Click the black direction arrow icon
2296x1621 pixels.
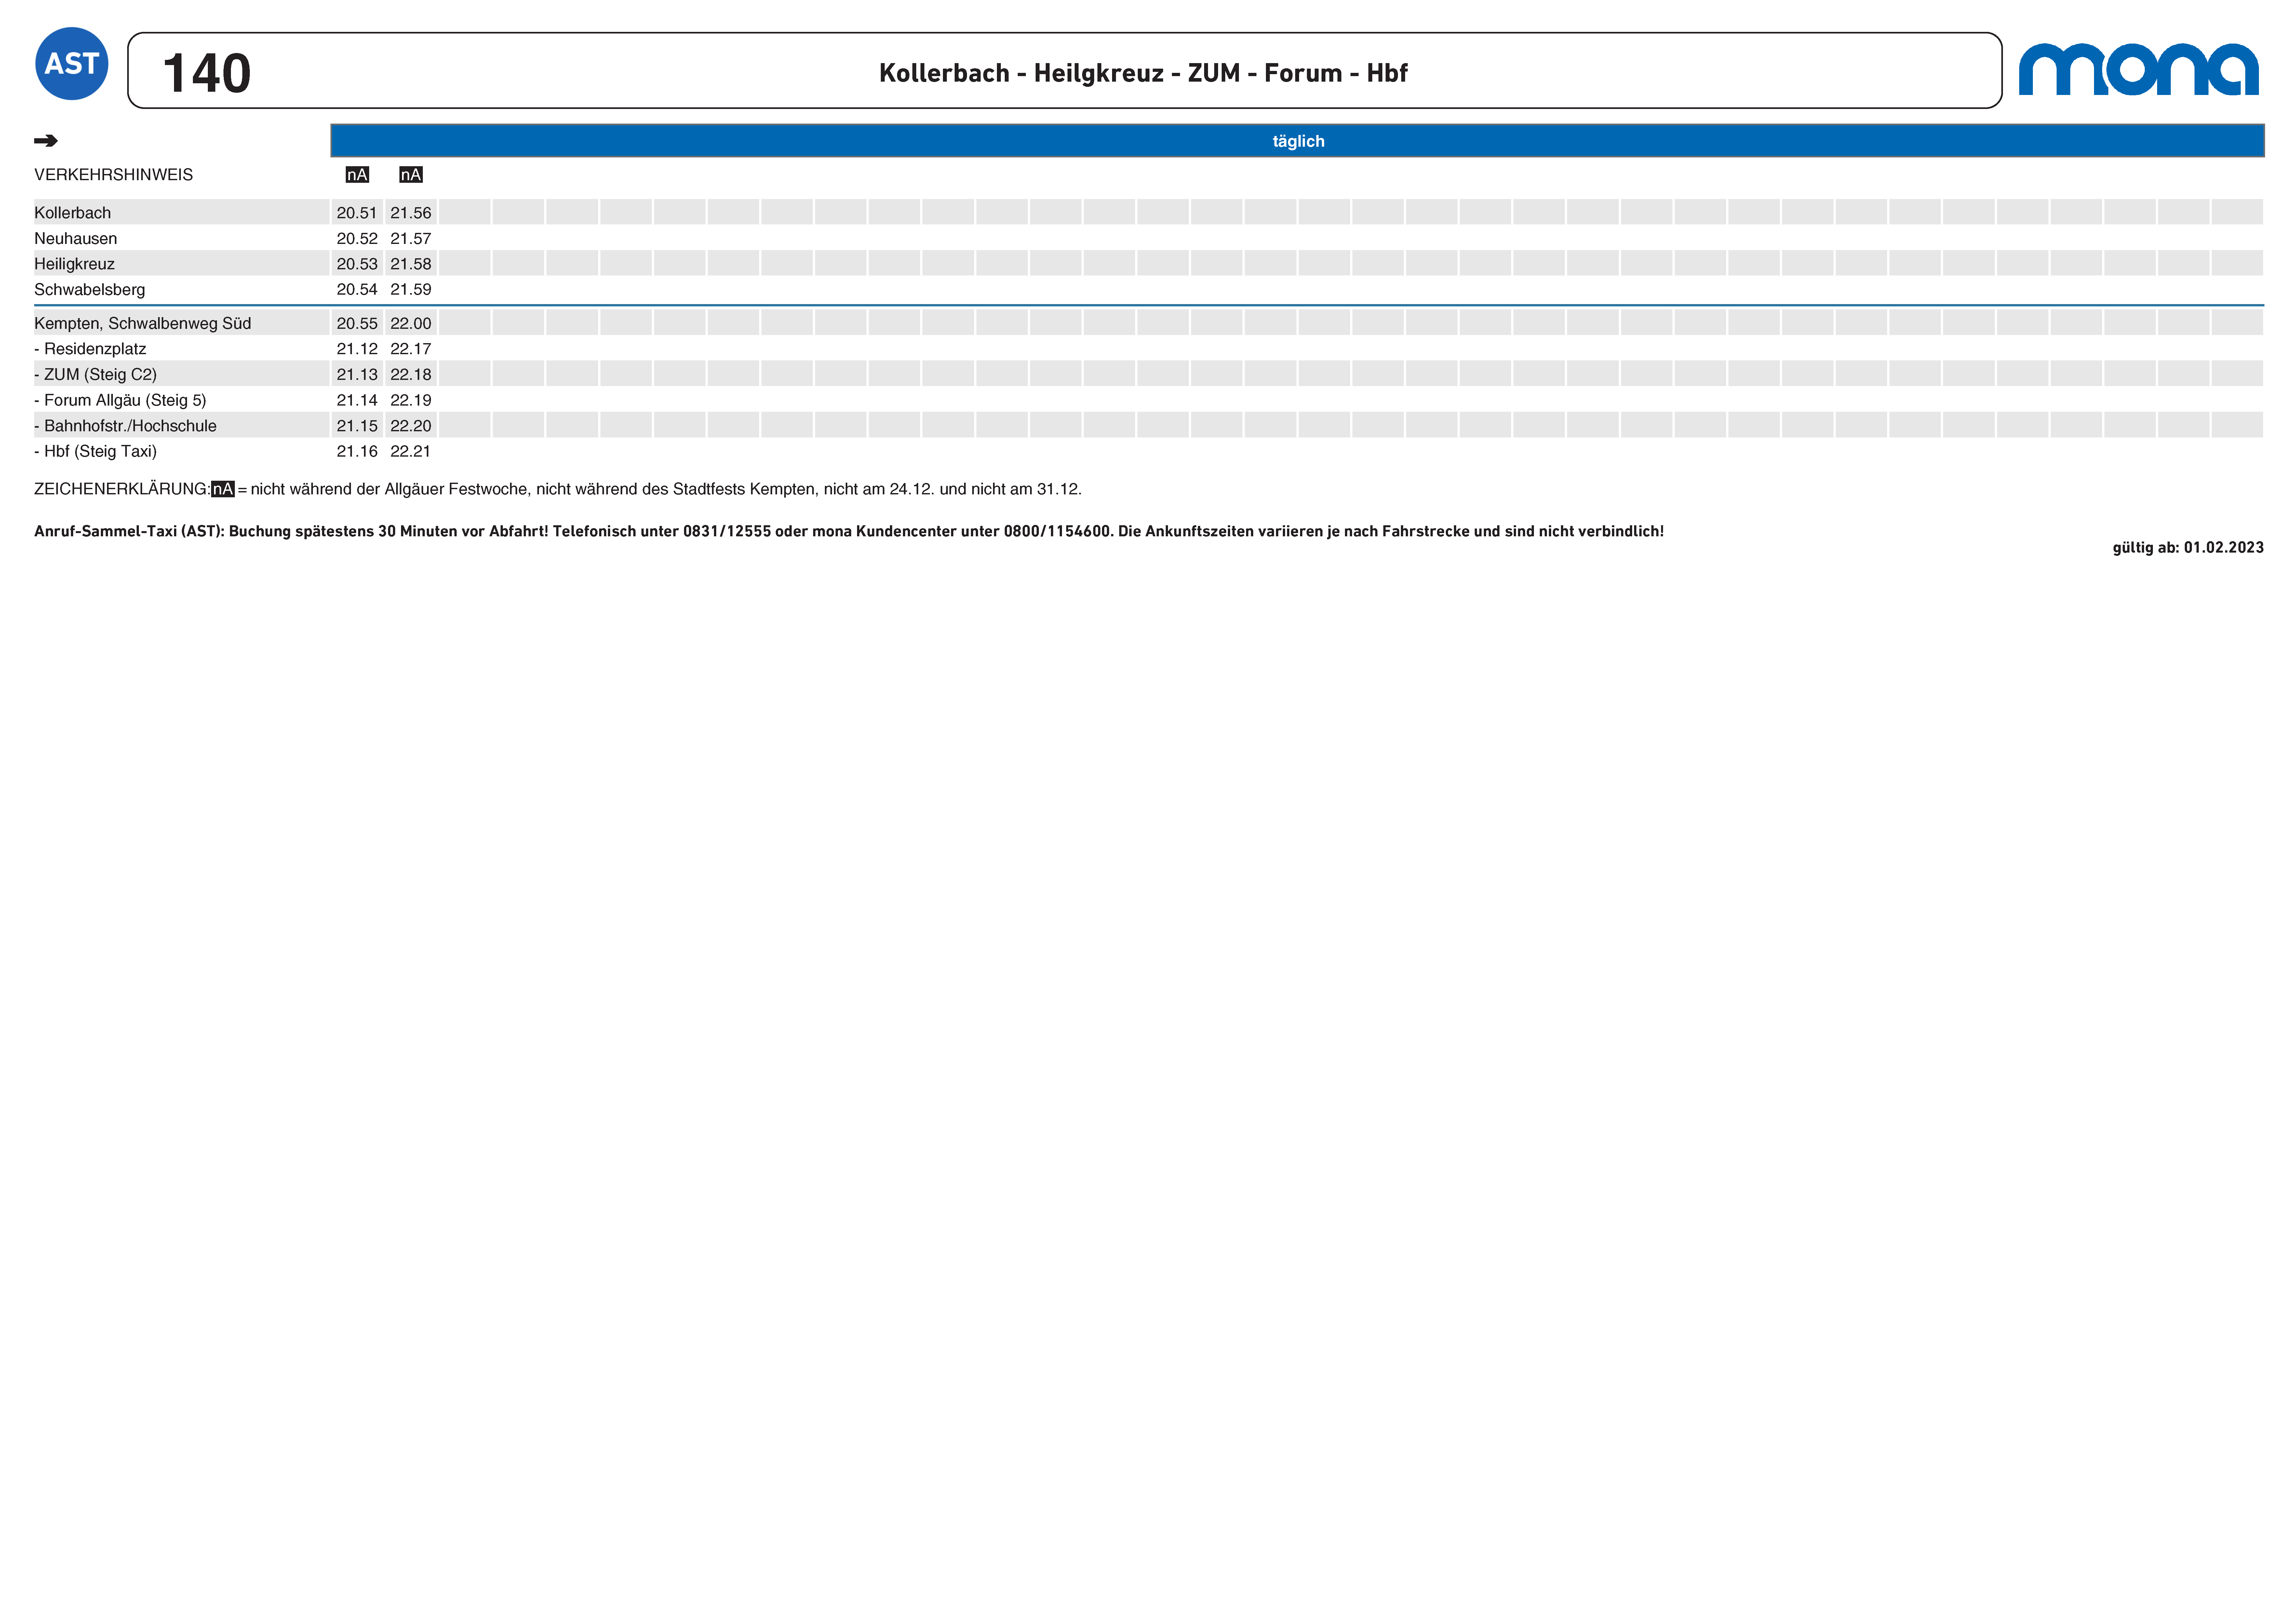[46, 141]
